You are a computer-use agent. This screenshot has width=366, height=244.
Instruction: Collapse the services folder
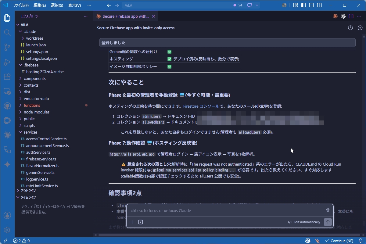[54, 132]
